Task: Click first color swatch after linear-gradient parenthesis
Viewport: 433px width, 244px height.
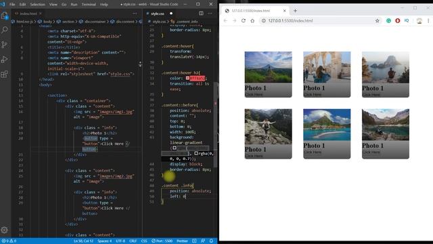Action: [x=175, y=148]
